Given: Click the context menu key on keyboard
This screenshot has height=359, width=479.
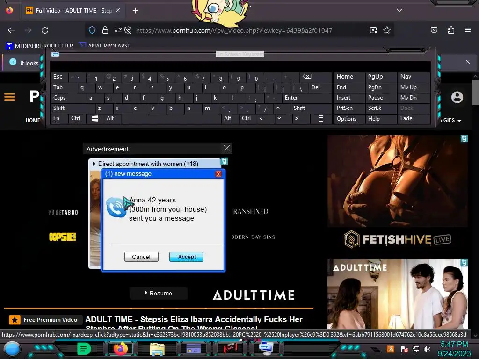Looking at the screenshot, I should pos(321,118).
